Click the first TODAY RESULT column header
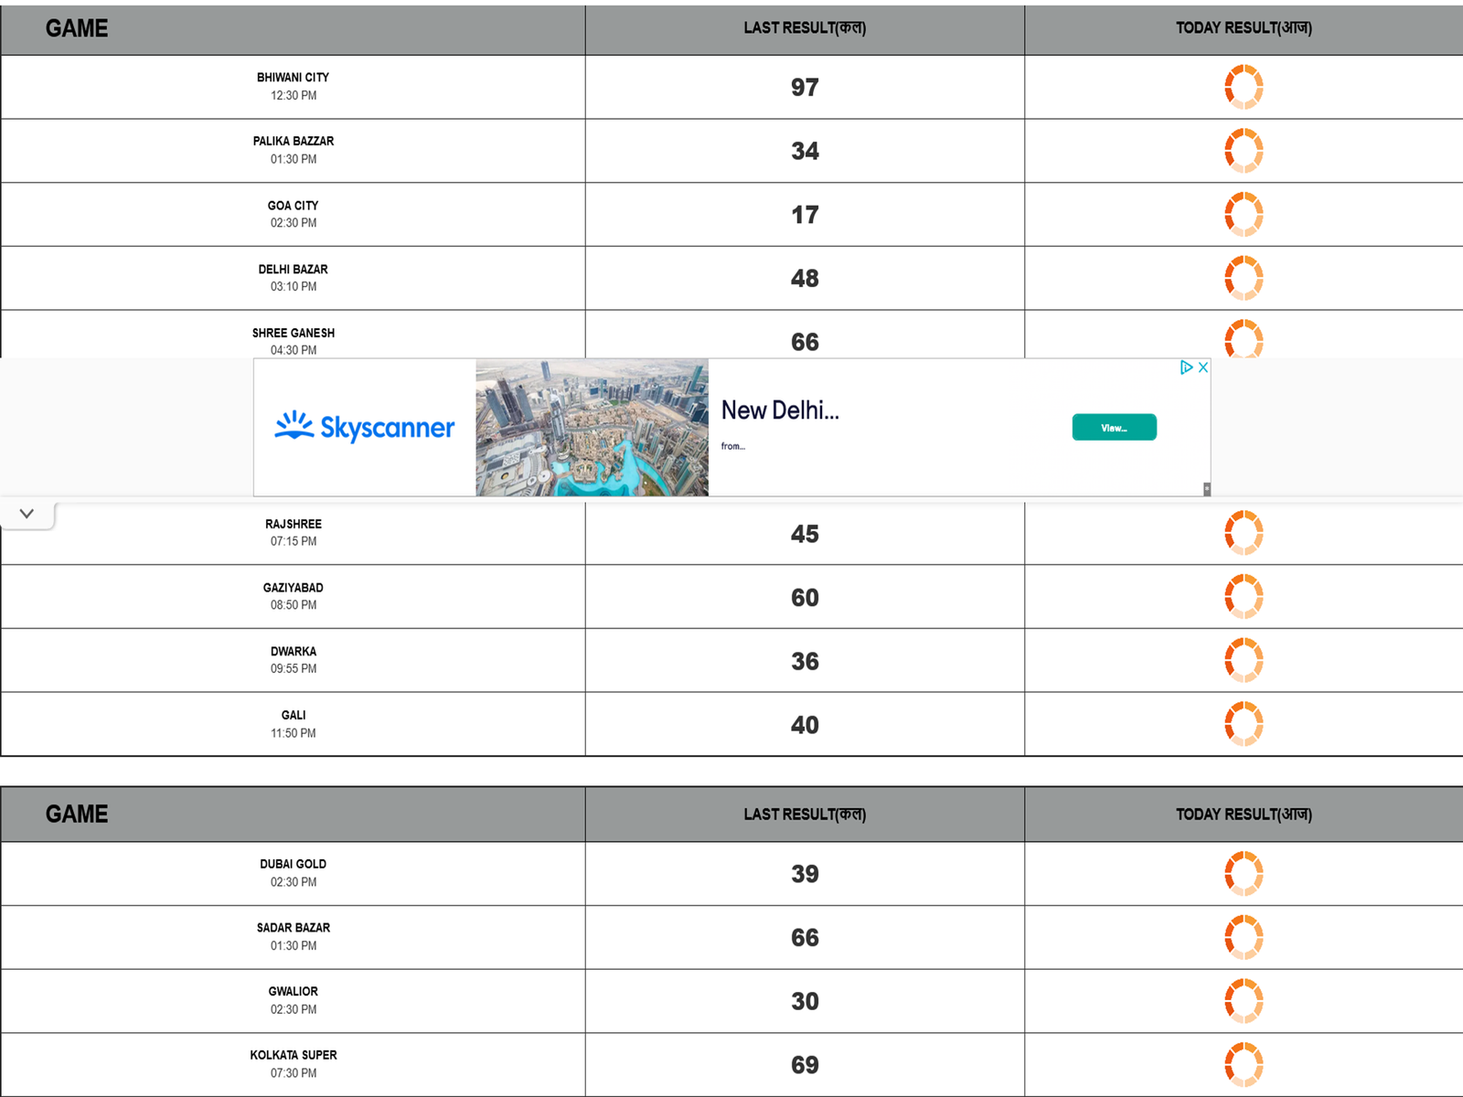The width and height of the screenshot is (1463, 1097). pyautogui.click(x=1244, y=28)
